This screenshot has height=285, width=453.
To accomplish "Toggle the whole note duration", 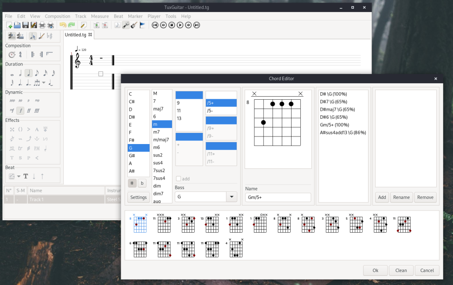I will [12, 73].
